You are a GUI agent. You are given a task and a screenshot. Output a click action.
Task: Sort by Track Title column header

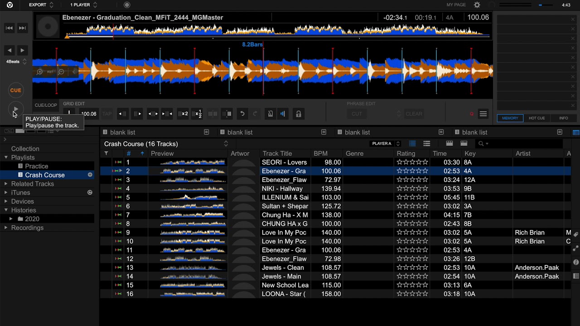[277, 153]
